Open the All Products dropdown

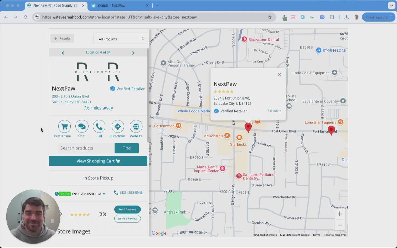[x=120, y=39]
